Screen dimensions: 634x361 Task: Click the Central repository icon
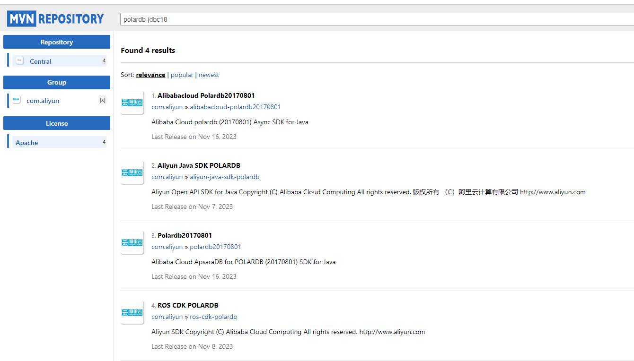20,60
